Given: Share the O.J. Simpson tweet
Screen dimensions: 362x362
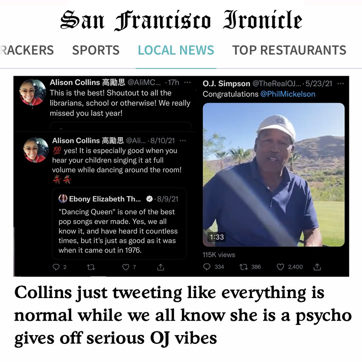Looking at the screenshot, I should (317, 267).
